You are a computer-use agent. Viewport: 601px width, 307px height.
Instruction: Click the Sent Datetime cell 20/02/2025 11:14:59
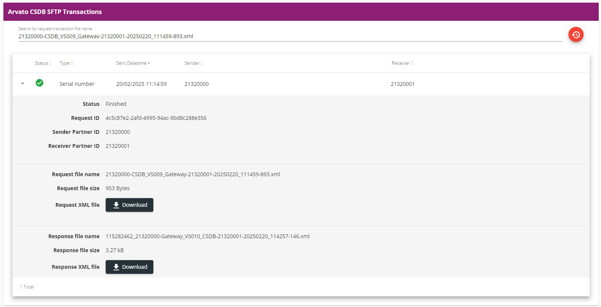142,84
